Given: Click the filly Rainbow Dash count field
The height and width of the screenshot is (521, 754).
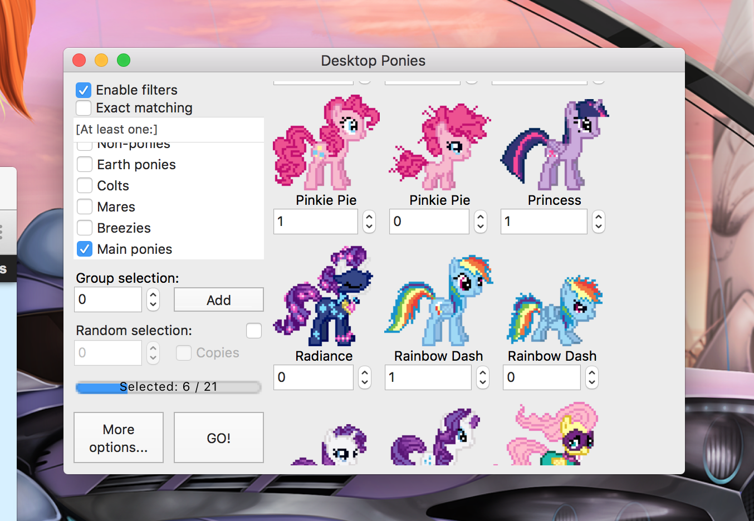Looking at the screenshot, I should coord(542,377).
